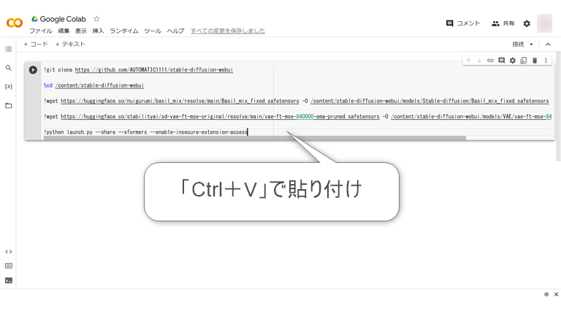Open the github stable-diffusion-webui URL
561x309 pixels.
point(154,69)
